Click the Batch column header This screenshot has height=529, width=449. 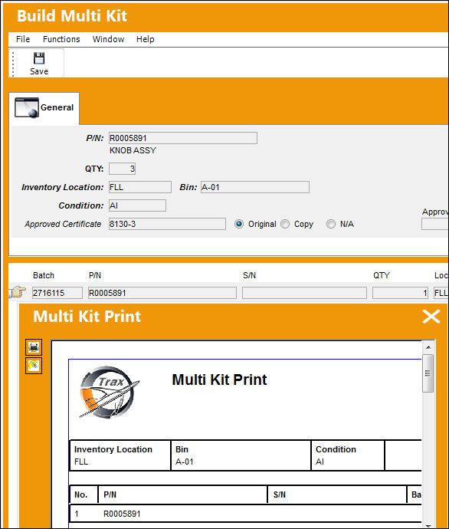pyautogui.click(x=44, y=275)
